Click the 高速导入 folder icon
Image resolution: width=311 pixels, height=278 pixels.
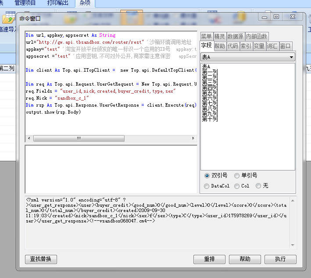[7, 19]
